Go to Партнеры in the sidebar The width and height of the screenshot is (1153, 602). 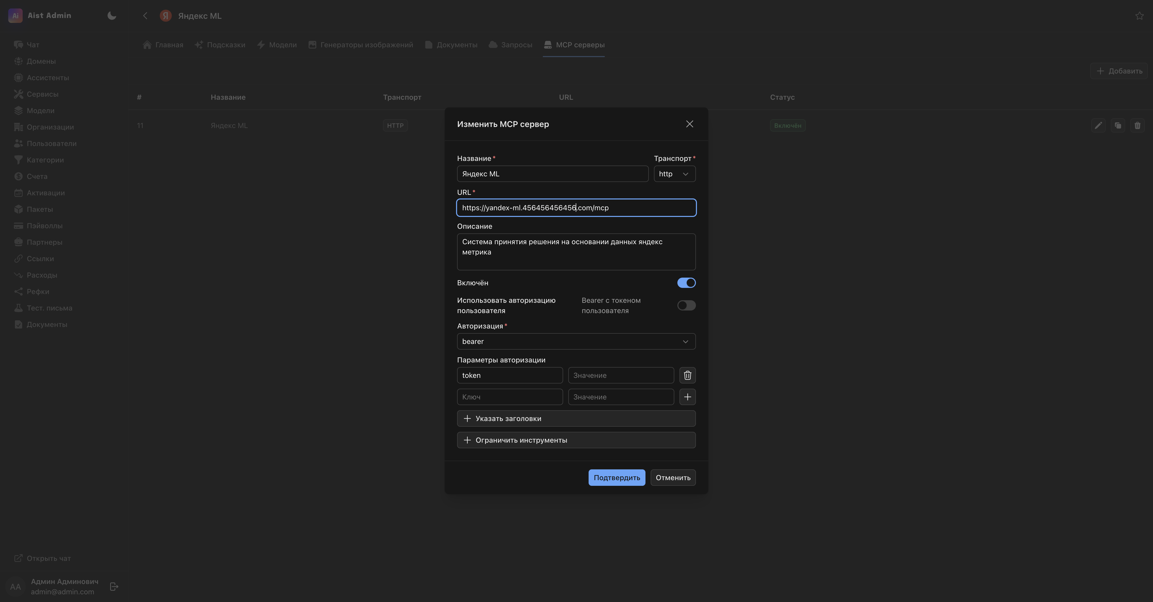point(38,242)
